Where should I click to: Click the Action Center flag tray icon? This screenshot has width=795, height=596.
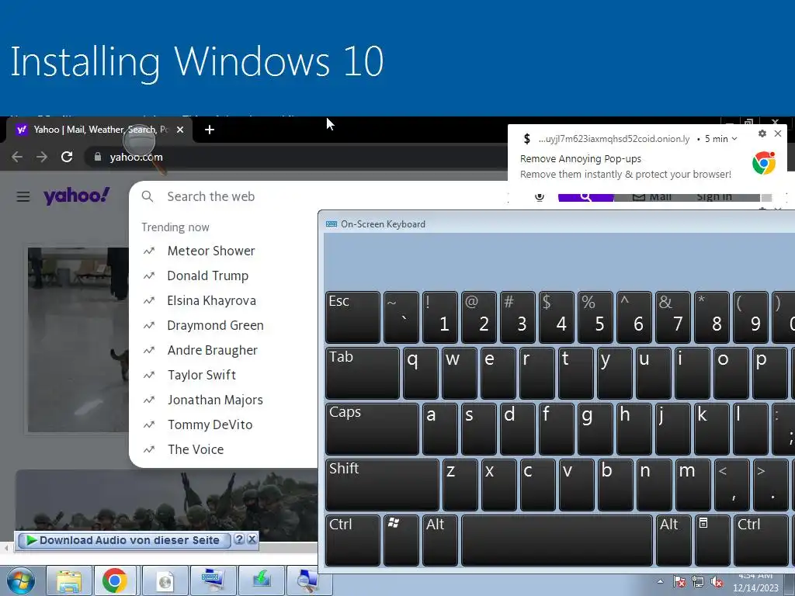(x=679, y=582)
